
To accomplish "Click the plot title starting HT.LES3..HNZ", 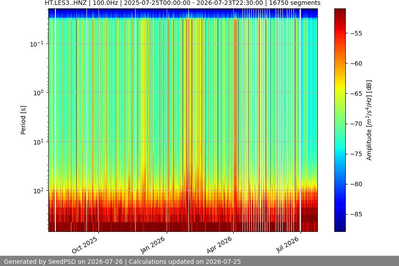I will 183,3.
